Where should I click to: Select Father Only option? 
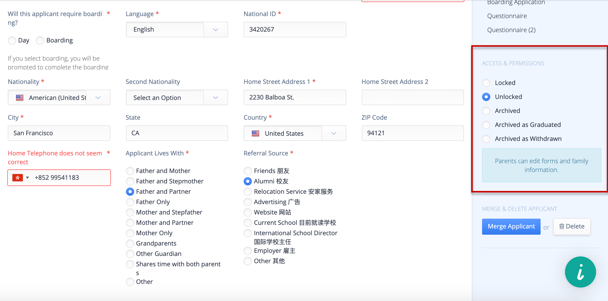[130, 202]
